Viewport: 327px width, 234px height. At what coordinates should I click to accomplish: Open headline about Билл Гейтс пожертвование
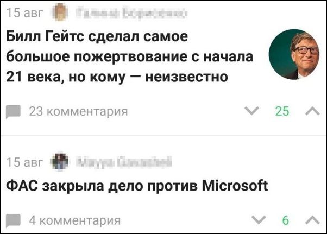pos(129,56)
